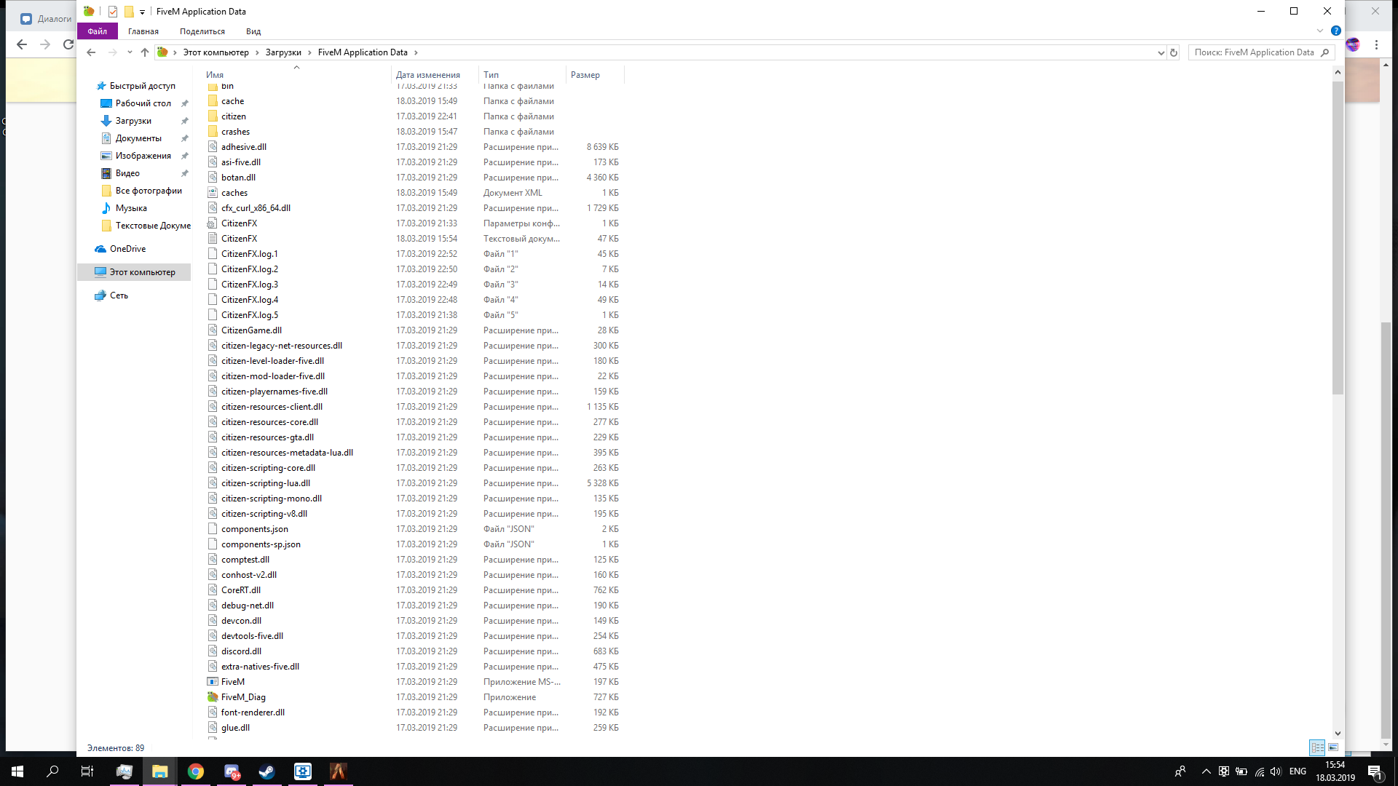
Task: Select file name glue.dll
Action: point(235,728)
